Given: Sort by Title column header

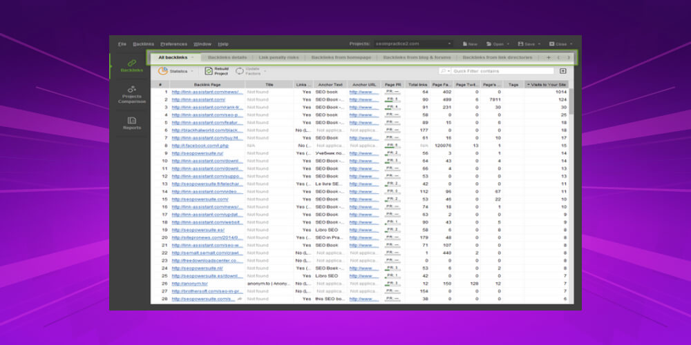Looking at the screenshot, I should coord(269,84).
